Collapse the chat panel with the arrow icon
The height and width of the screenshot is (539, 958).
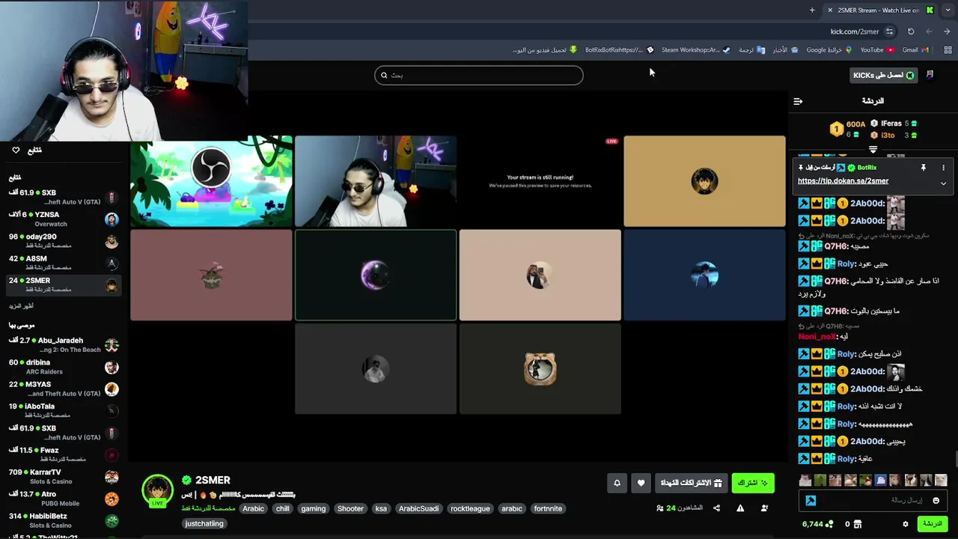point(798,101)
